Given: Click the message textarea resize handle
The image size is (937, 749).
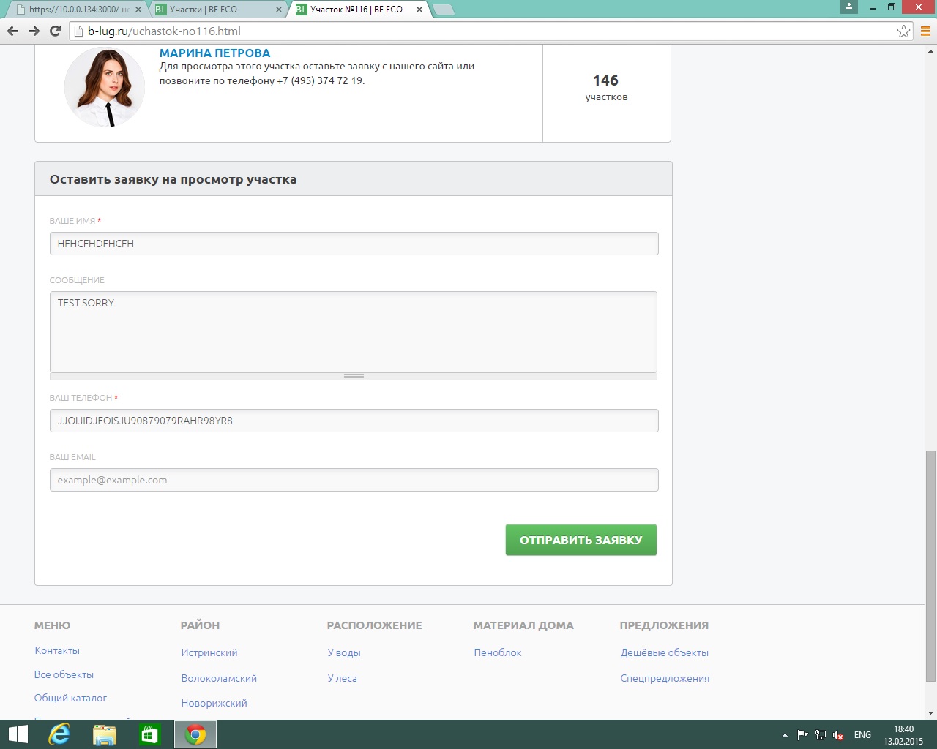Looking at the screenshot, I should pos(354,377).
